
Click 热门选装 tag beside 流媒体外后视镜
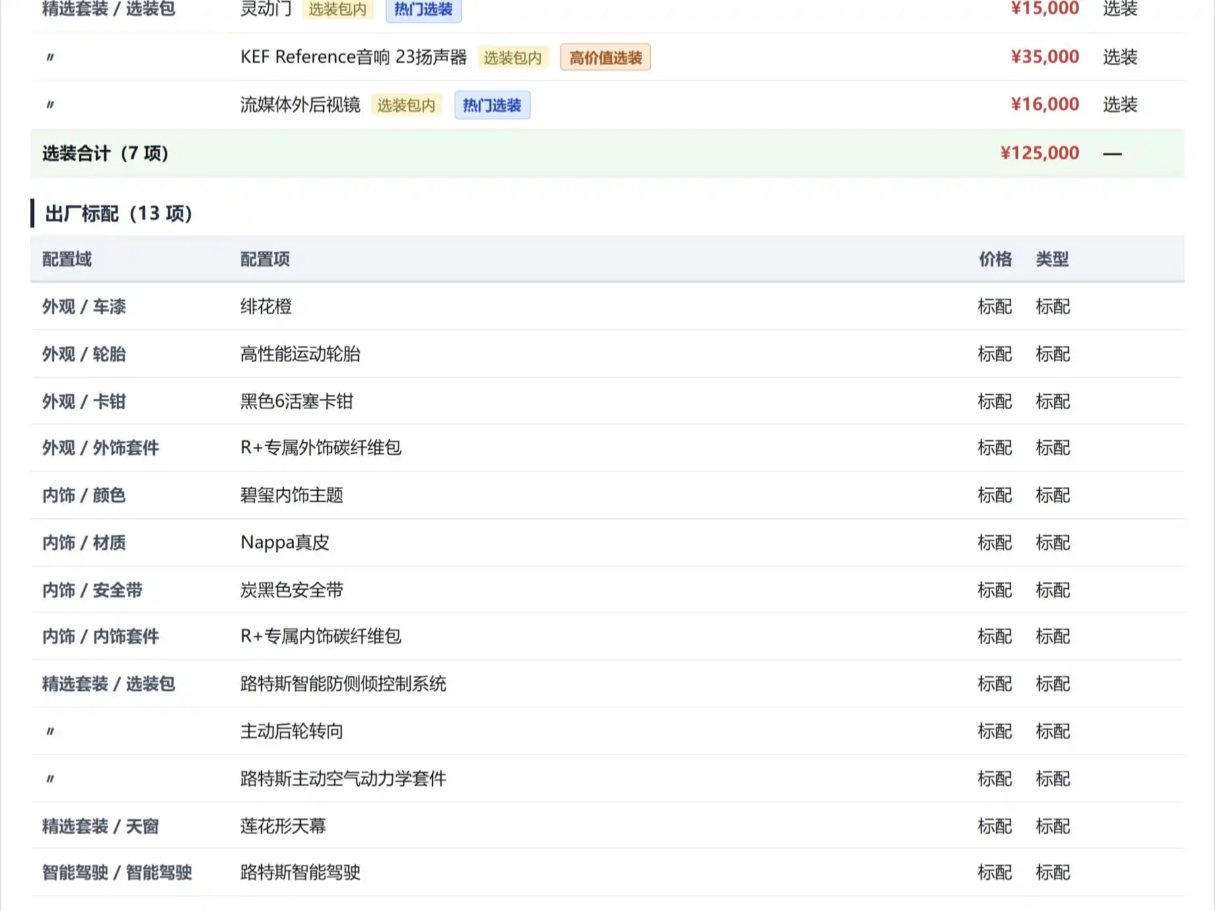(x=492, y=105)
